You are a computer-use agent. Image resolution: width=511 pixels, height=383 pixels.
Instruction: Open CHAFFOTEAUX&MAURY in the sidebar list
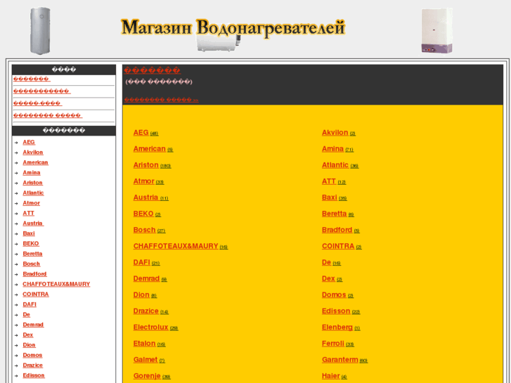tap(56, 284)
